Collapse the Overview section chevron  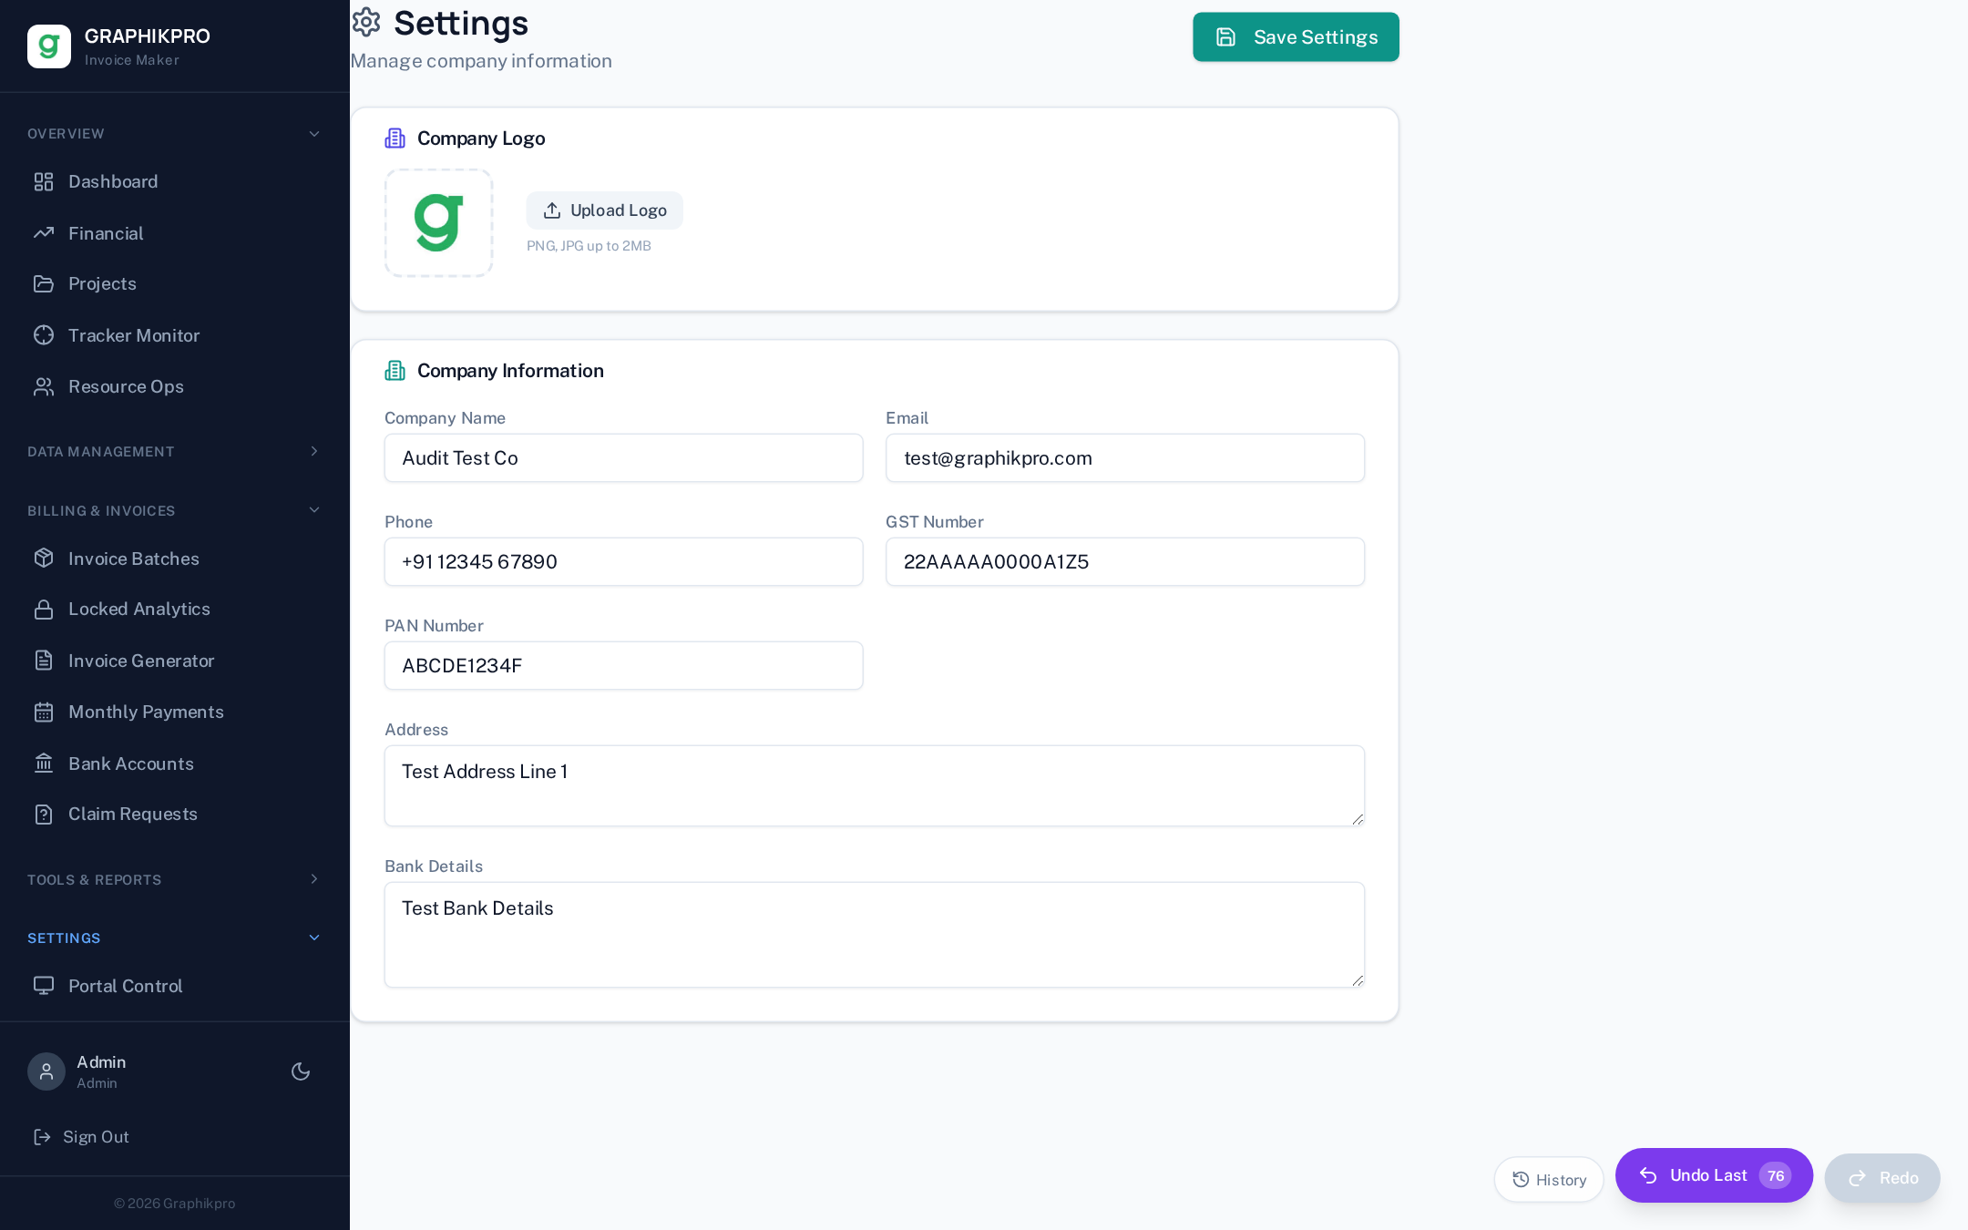(314, 134)
